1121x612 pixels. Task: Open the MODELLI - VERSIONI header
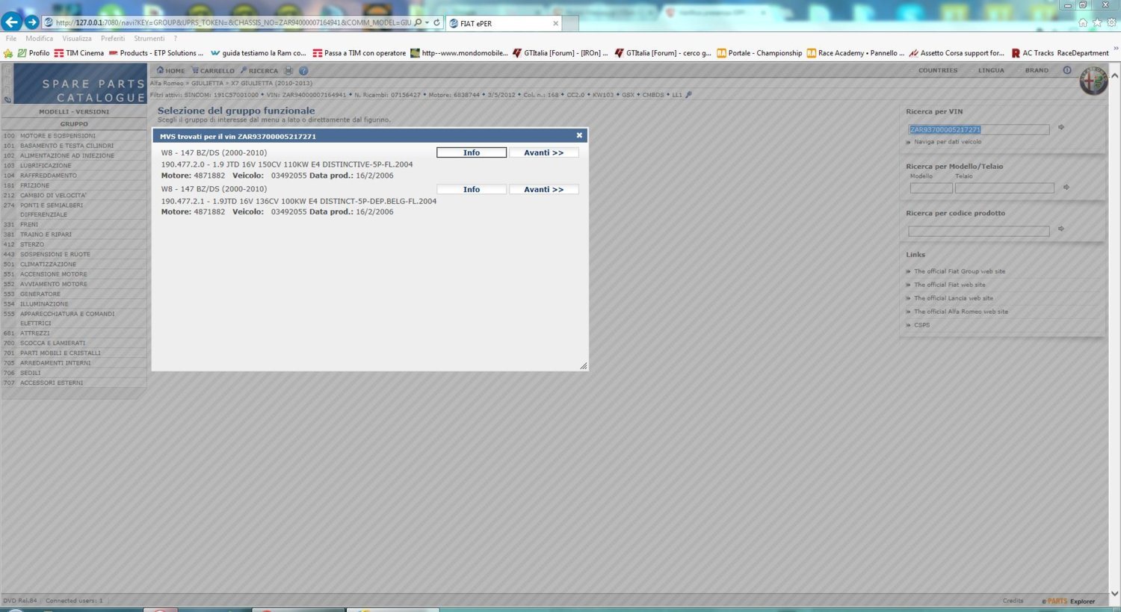pyautogui.click(x=74, y=112)
